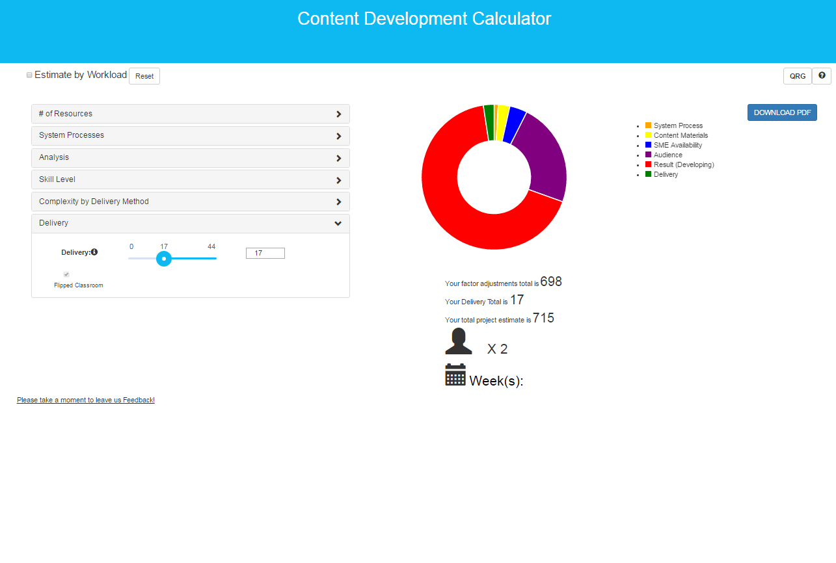This screenshot has width=836, height=563.
Task: Click the help question mark icon
Action: click(x=822, y=76)
